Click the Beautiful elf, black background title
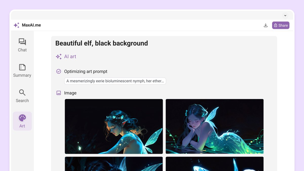Viewport: 304px width, 171px height. pos(102,43)
